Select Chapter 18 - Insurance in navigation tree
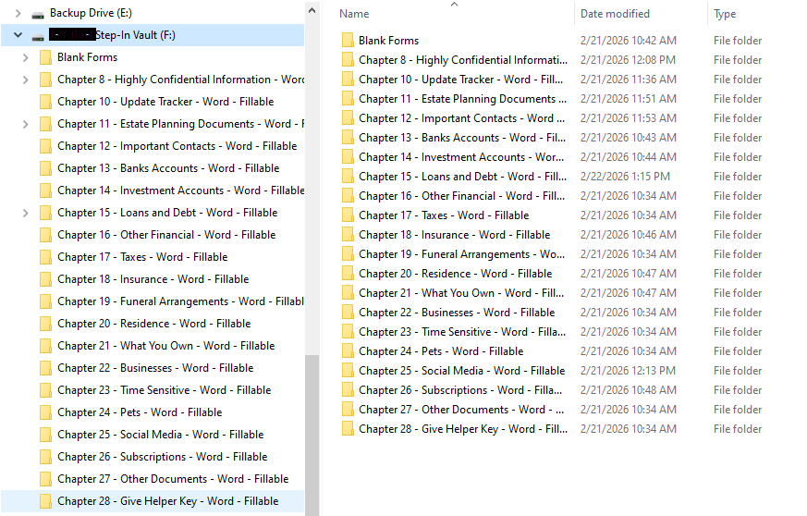 tap(153, 278)
